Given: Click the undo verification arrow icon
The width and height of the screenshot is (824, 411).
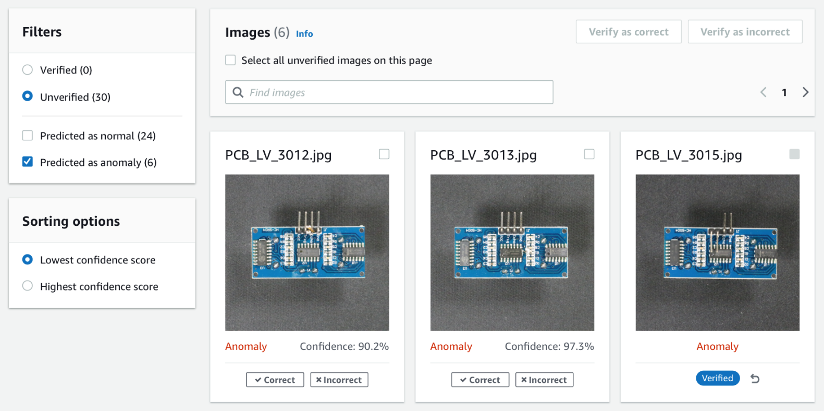Looking at the screenshot, I should tap(755, 379).
